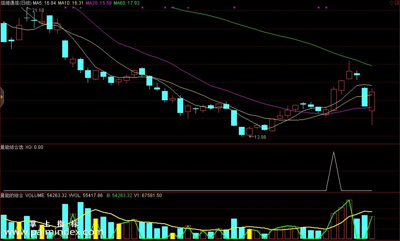Click the 13.96 low price label

coord(260,137)
